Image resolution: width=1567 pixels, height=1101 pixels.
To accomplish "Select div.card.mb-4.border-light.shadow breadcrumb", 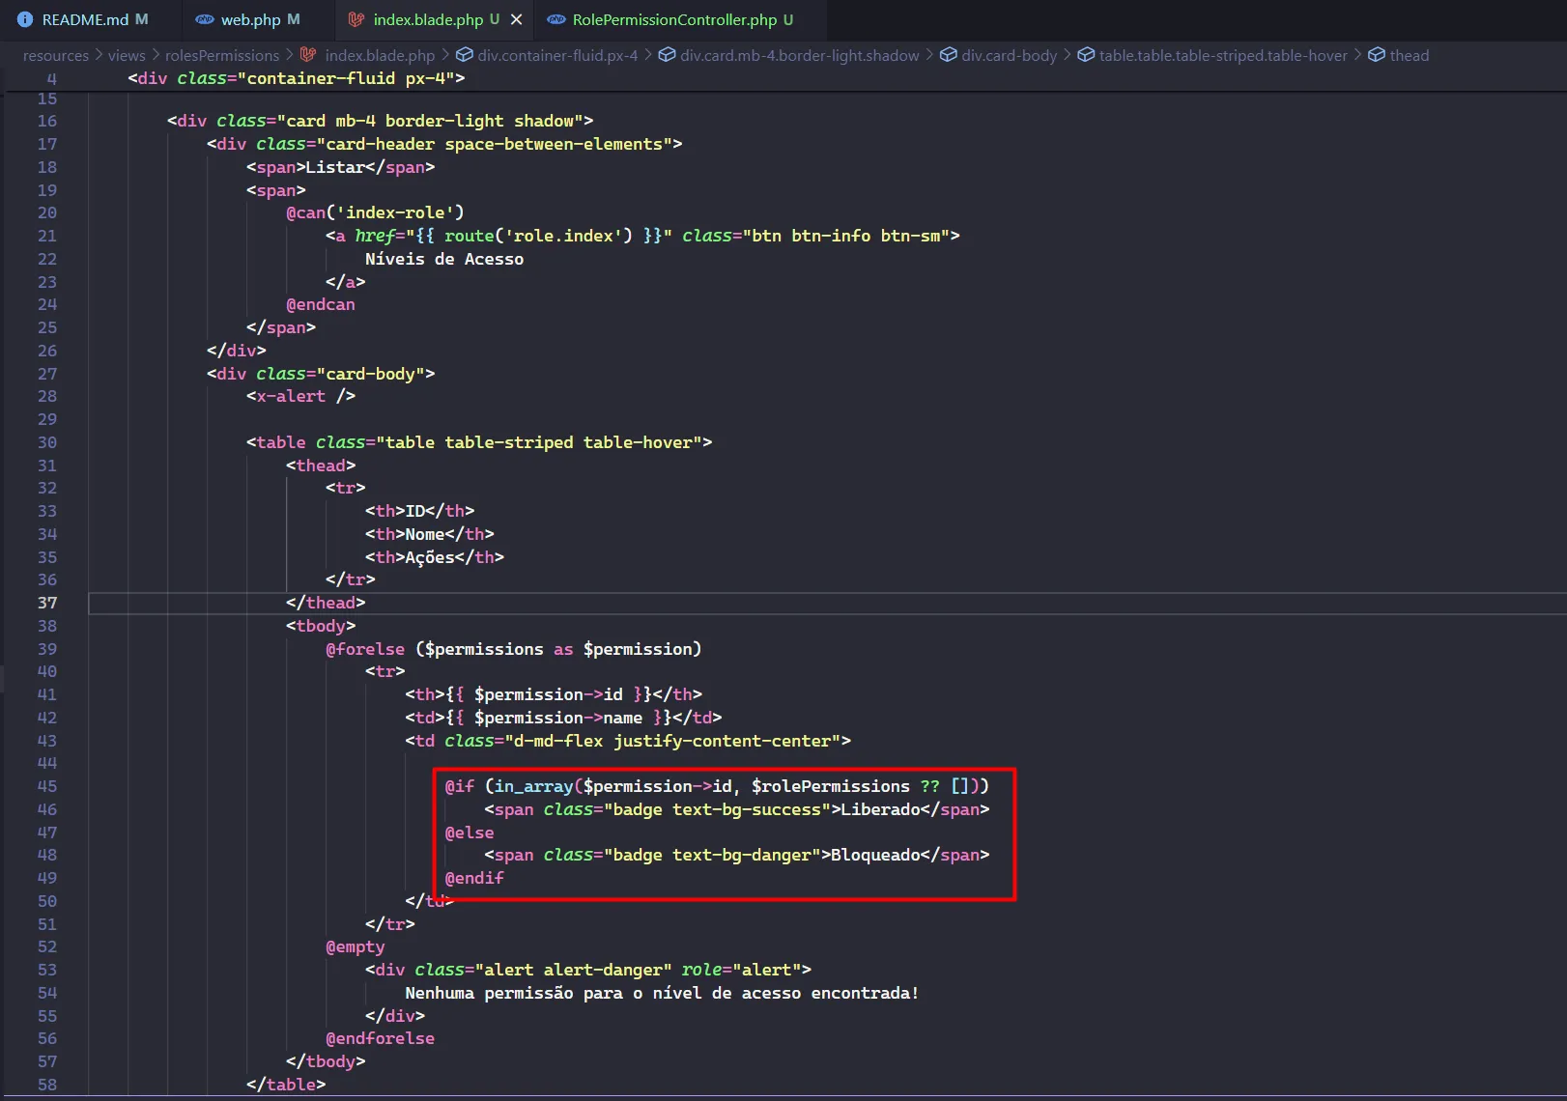I will click(x=799, y=55).
